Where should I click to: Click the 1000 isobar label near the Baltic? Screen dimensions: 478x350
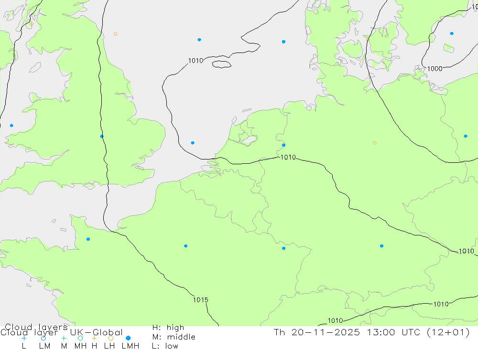(435, 69)
